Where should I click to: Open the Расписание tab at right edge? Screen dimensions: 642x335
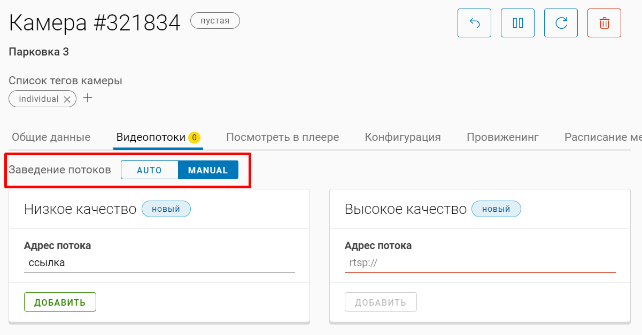tap(602, 137)
